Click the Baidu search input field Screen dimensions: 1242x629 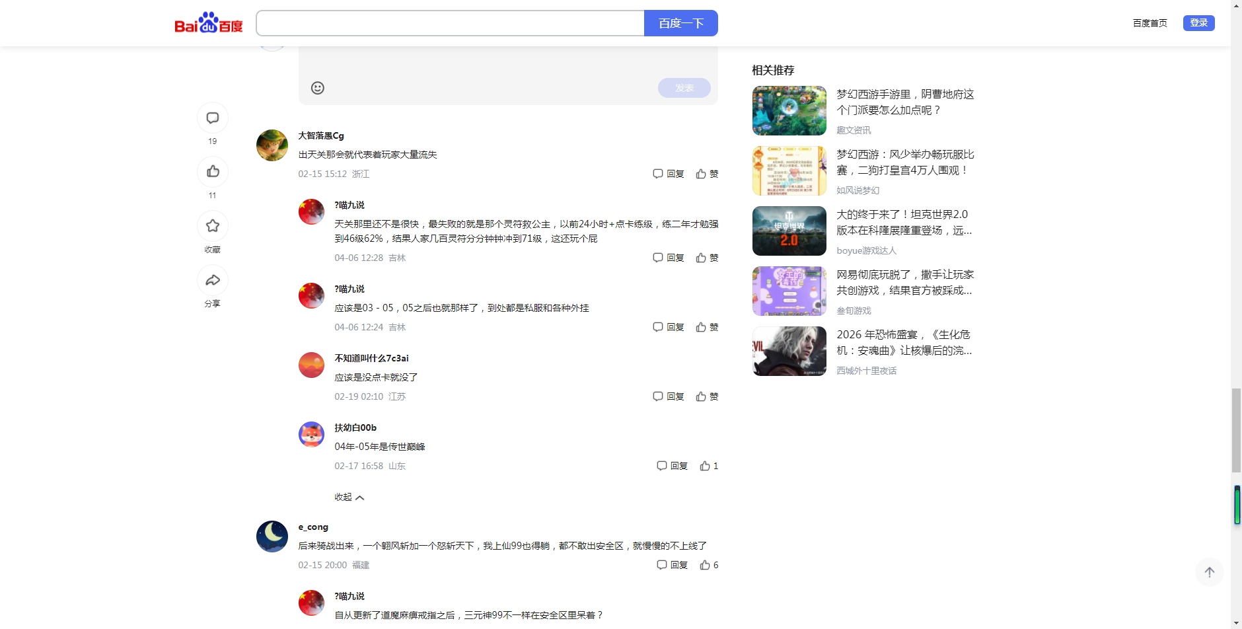pyautogui.click(x=450, y=23)
